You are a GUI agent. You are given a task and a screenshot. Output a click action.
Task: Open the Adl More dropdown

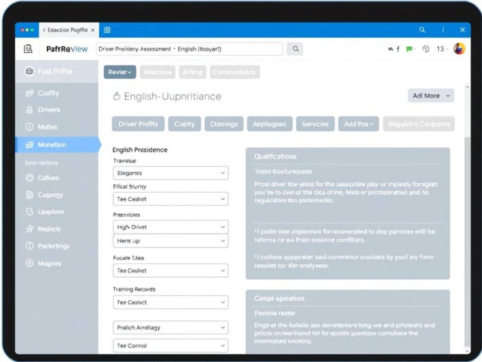point(431,96)
